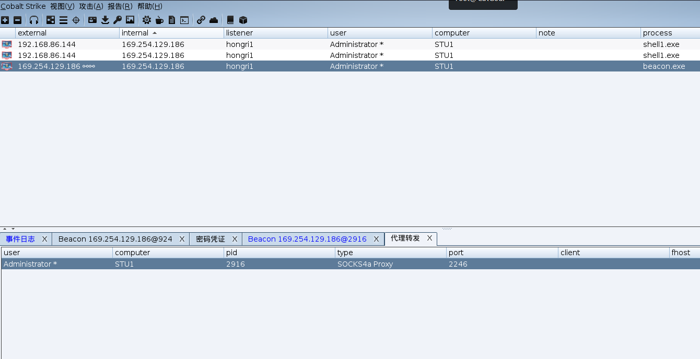Open help with the book icon
Screen dimensions: 700x359
click(230, 20)
